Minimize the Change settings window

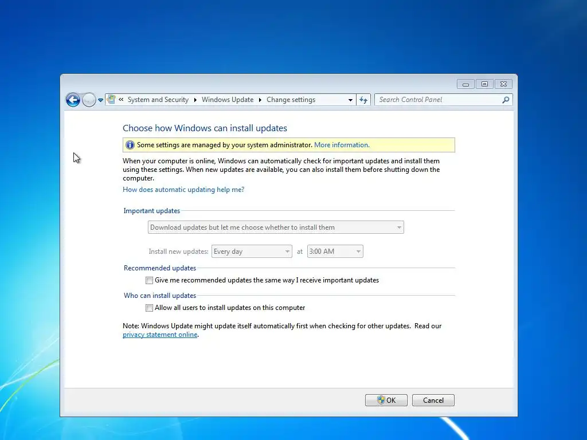click(465, 84)
